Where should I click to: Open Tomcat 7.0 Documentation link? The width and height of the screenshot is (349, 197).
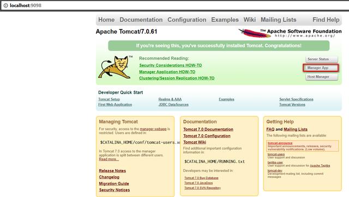coord(208,130)
